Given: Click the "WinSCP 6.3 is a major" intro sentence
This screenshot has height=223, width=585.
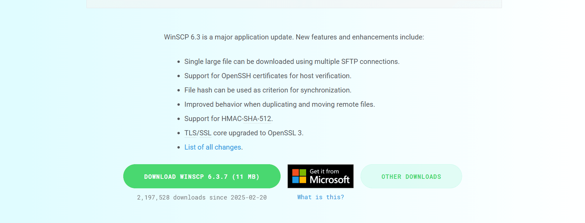Looking at the screenshot, I should (294, 37).
